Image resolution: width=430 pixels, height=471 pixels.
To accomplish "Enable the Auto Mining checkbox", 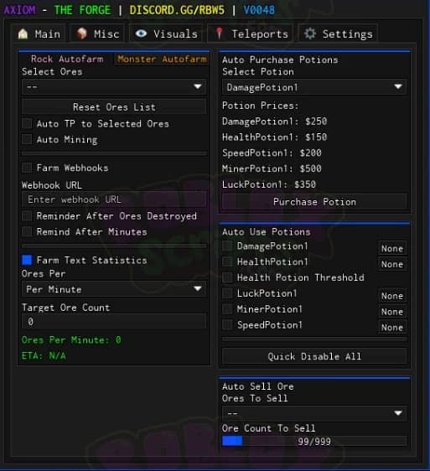I will (x=27, y=139).
